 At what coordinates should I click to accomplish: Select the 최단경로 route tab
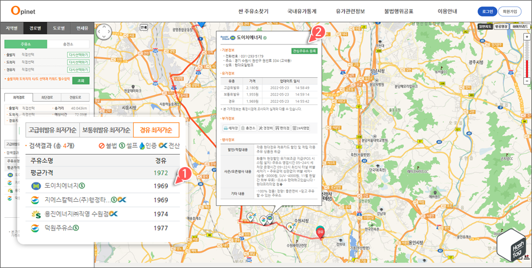click(x=47, y=97)
